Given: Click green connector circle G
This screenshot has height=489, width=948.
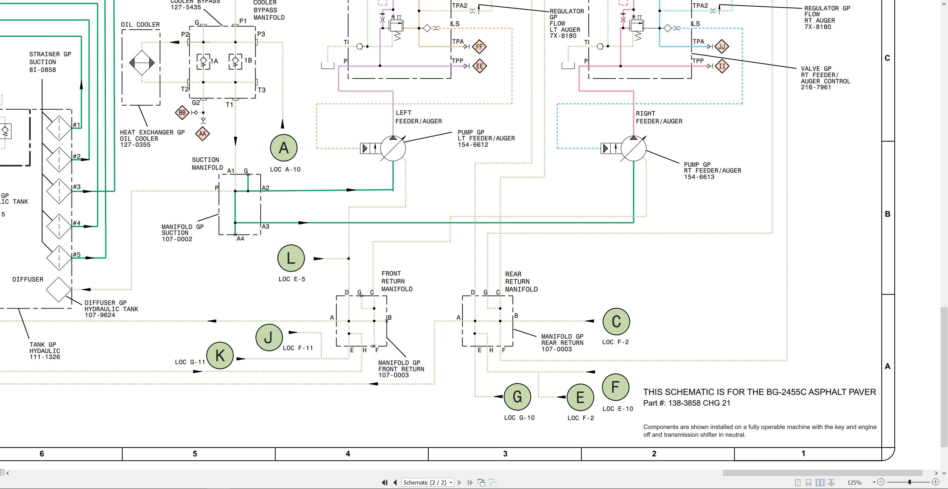Looking at the screenshot, I should [x=517, y=397].
